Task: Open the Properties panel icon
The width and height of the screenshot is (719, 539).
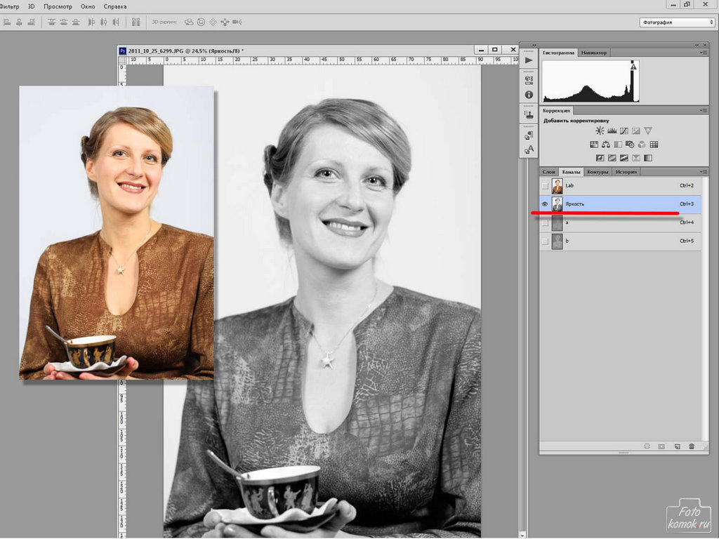Action: [529, 80]
